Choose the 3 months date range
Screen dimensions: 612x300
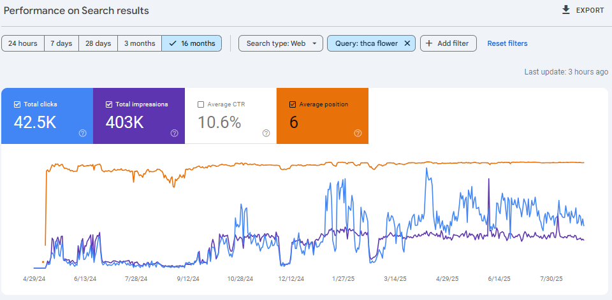pos(139,43)
